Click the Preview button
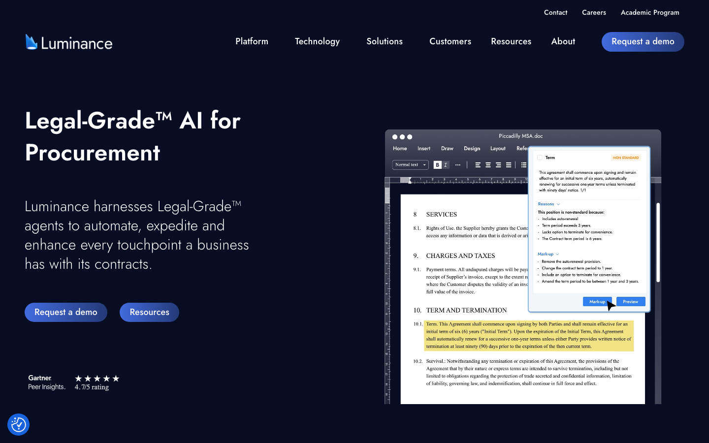The width and height of the screenshot is (709, 443). 631,302
